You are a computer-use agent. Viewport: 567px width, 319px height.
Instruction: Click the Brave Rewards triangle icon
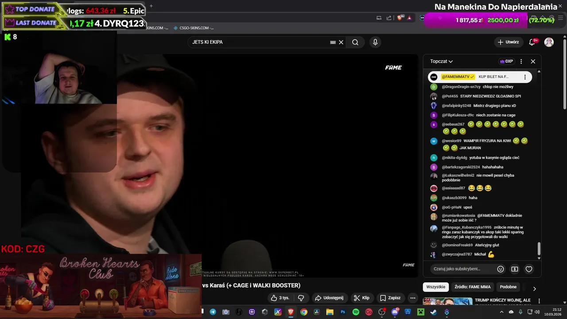click(x=409, y=18)
